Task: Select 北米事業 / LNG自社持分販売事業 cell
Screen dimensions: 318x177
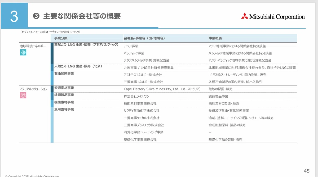Action: (149, 68)
